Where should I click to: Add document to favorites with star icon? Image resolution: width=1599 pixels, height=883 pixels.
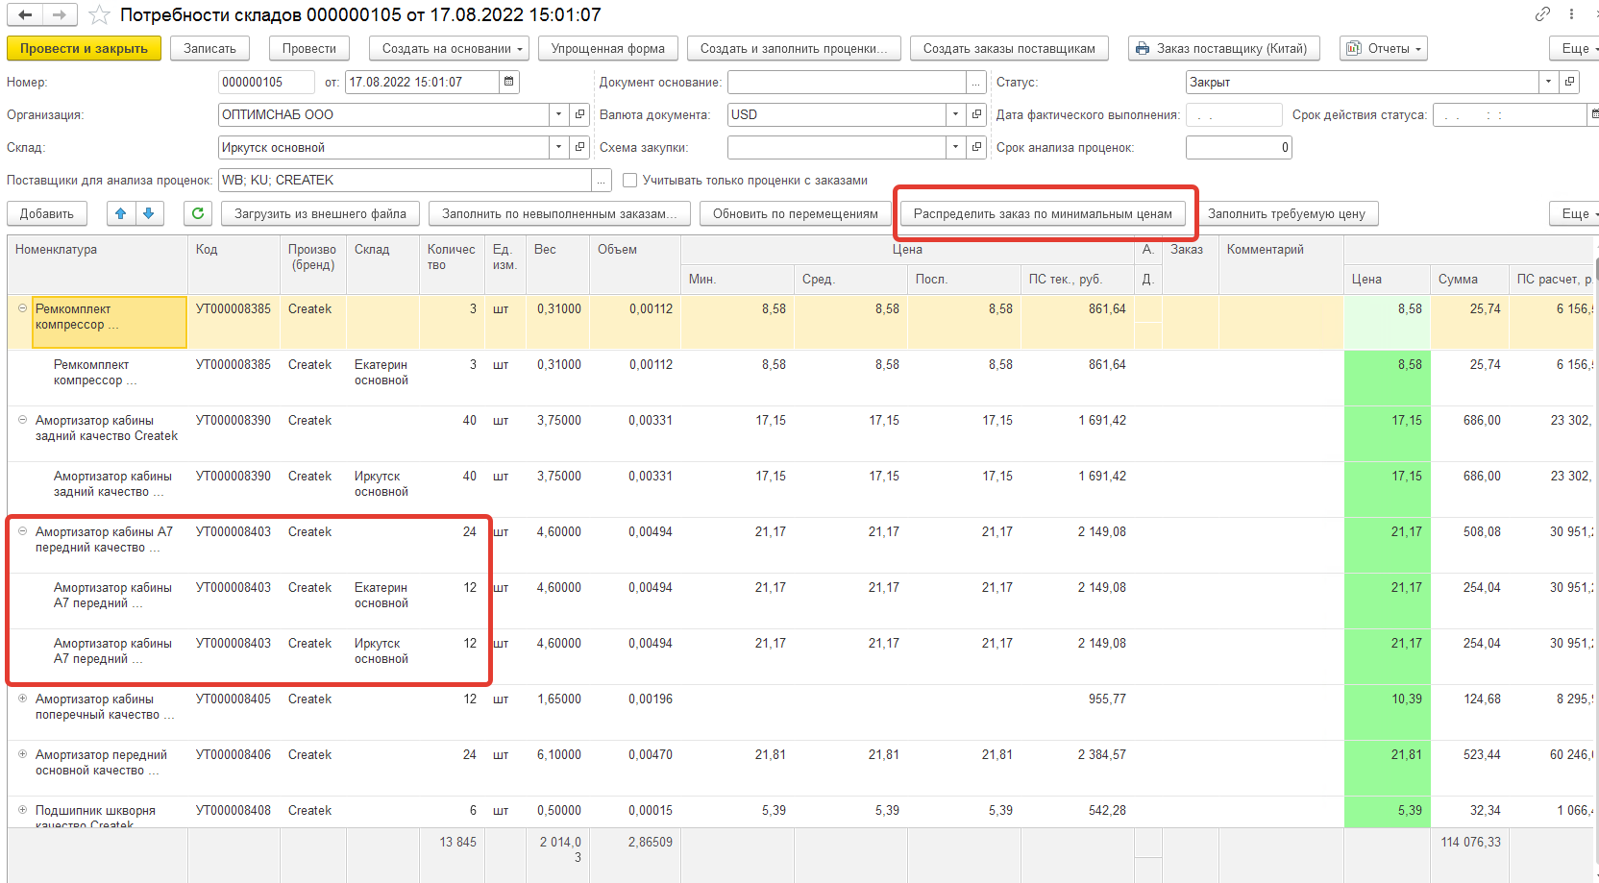coord(99,15)
